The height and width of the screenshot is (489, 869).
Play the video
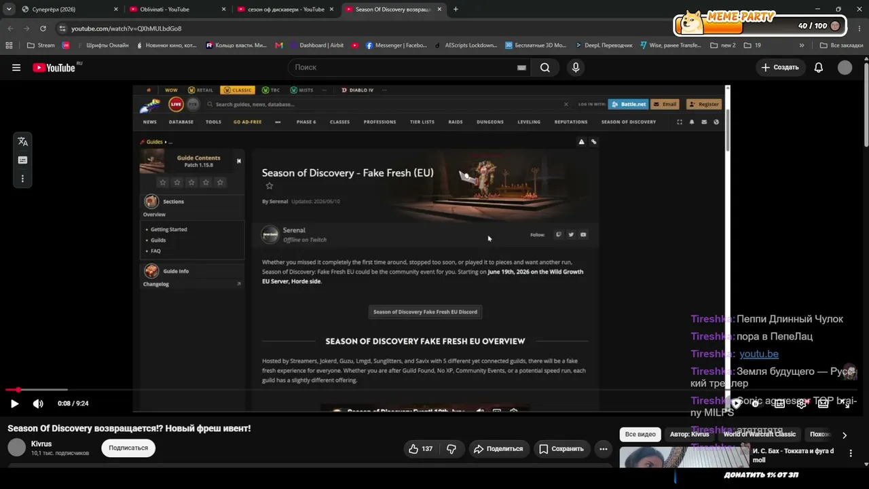tap(14, 403)
